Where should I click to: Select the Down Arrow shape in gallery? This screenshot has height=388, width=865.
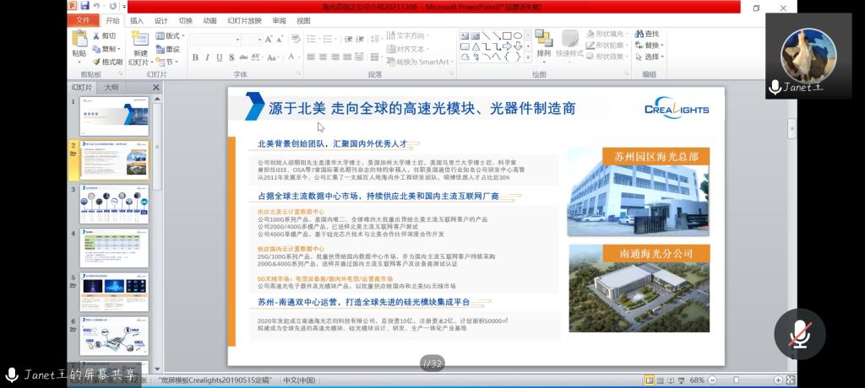[518, 46]
